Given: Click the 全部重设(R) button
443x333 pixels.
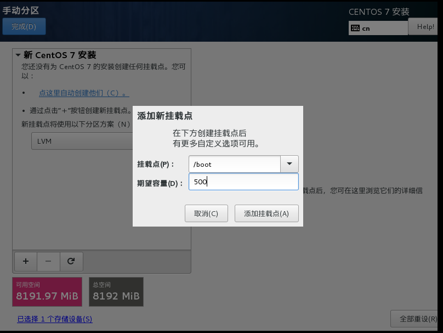Looking at the screenshot, I should [417, 319].
